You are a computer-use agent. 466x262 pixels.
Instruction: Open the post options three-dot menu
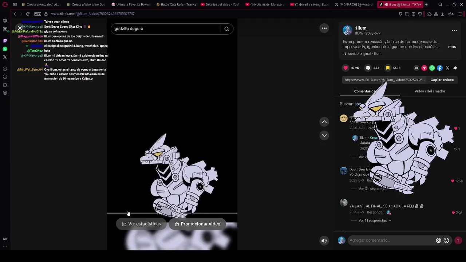[454, 31]
